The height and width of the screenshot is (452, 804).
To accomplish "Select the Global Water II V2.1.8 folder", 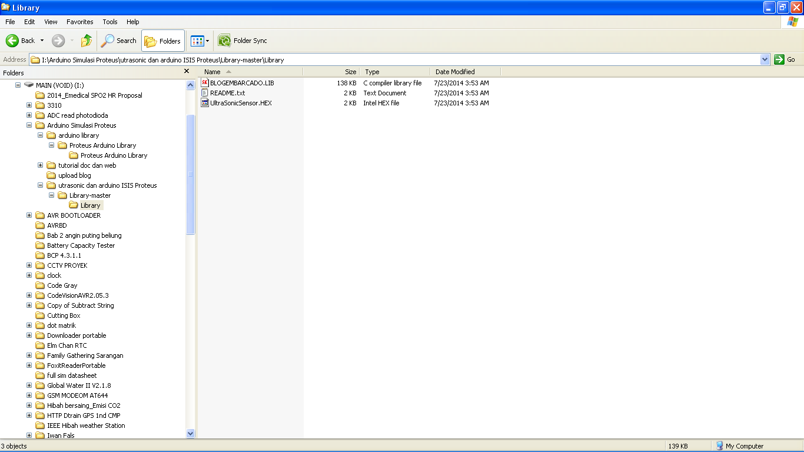I will pyautogui.click(x=79, y=385).
